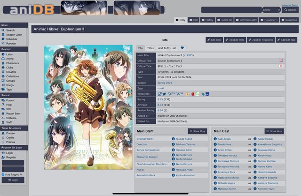Screen dimensions: 301x196
Task: Click the aniDB logo
Action: point(32,10)
